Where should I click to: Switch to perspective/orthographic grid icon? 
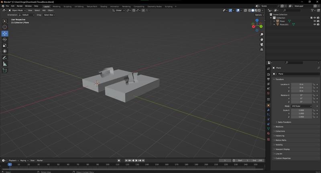[262, 50]
